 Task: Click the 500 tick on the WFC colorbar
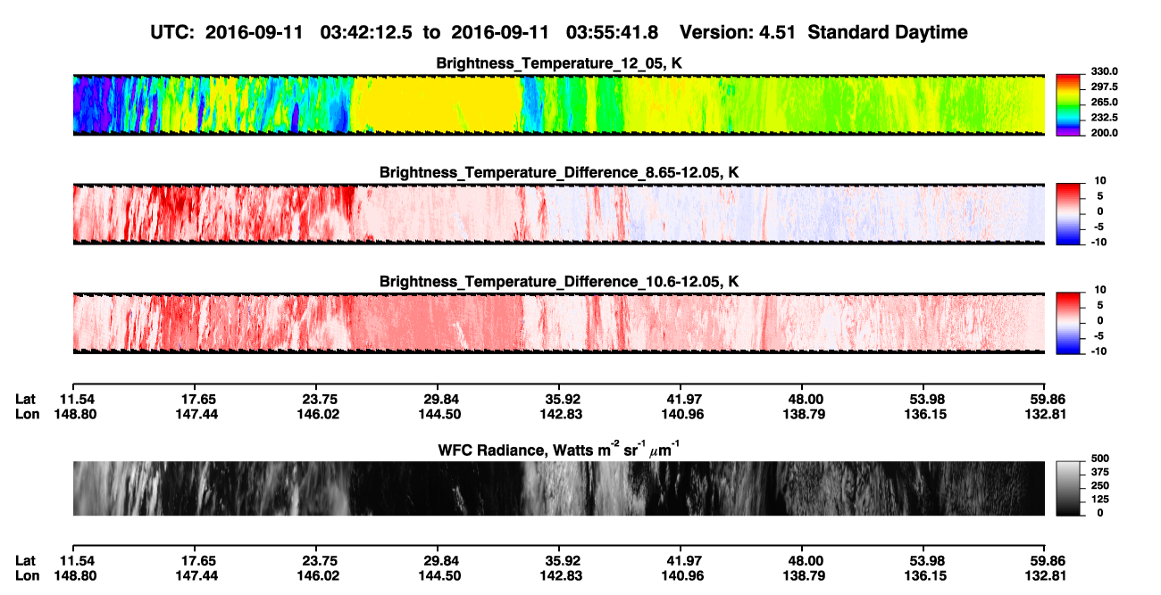coord(1098,458)
